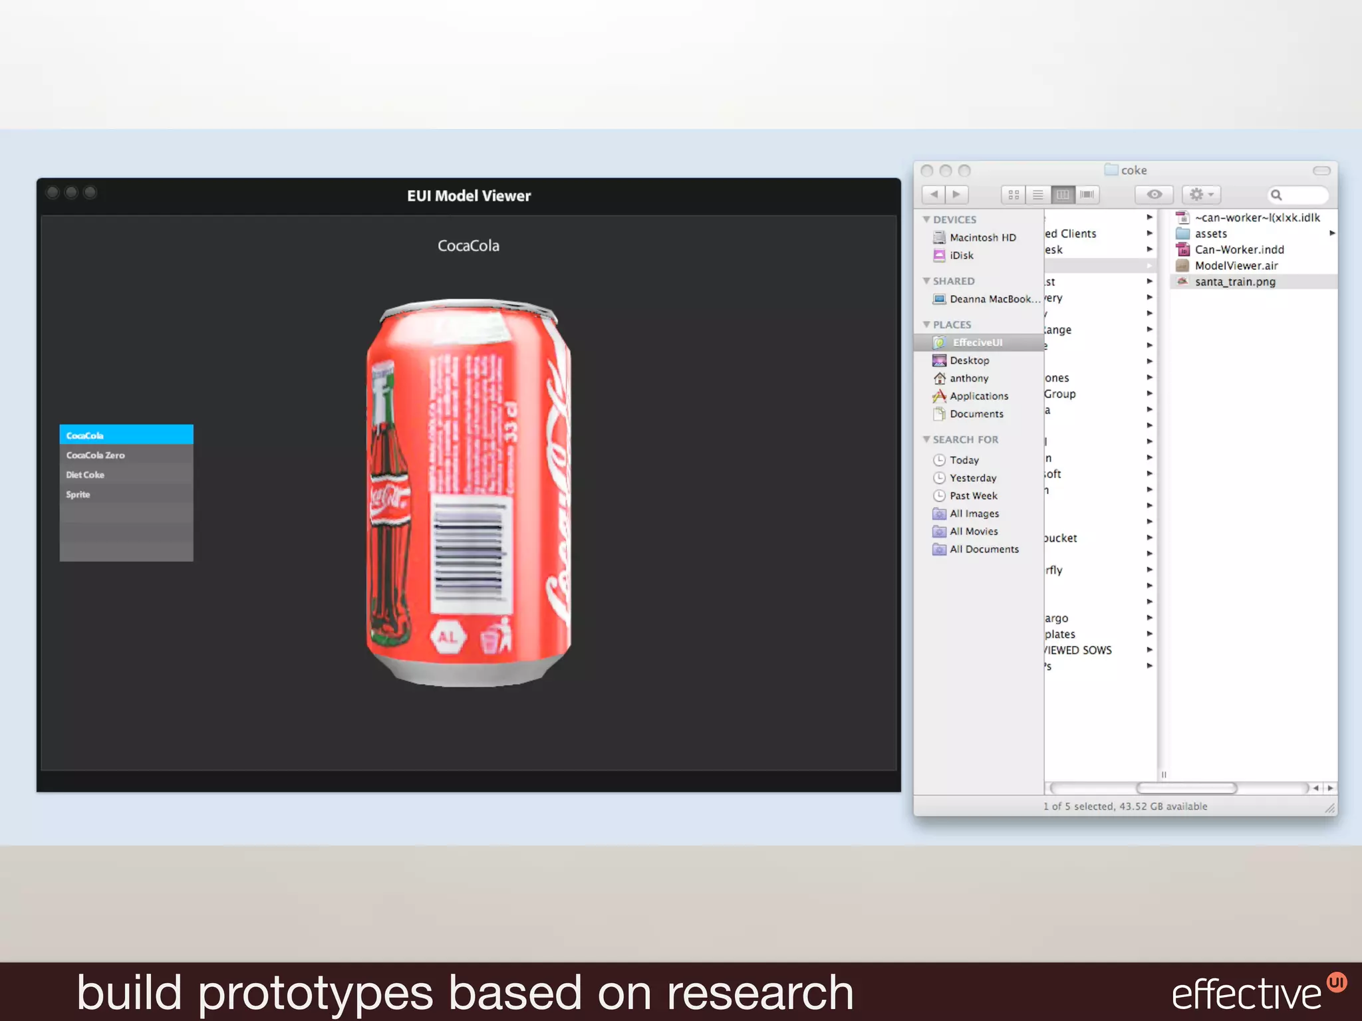
Task: Click the coke folder title icon
Action: point(1111,170)
